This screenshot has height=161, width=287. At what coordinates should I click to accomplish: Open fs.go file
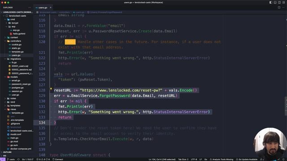[x=14, y=63]
